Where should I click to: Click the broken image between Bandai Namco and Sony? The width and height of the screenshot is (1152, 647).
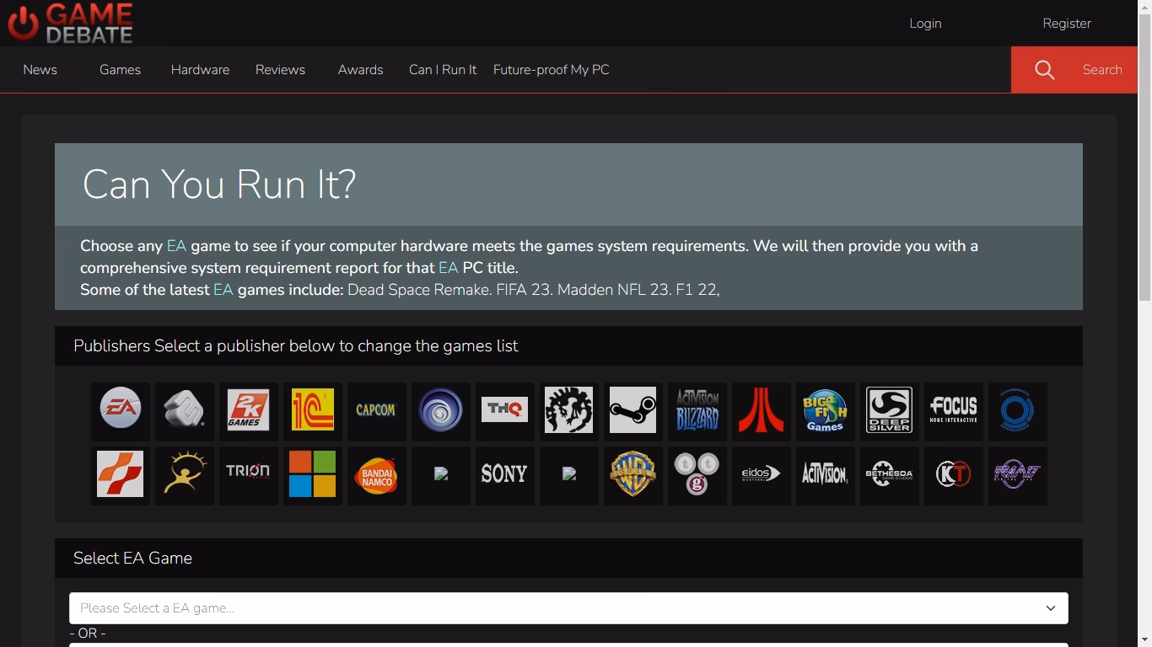tap(441, 474)
